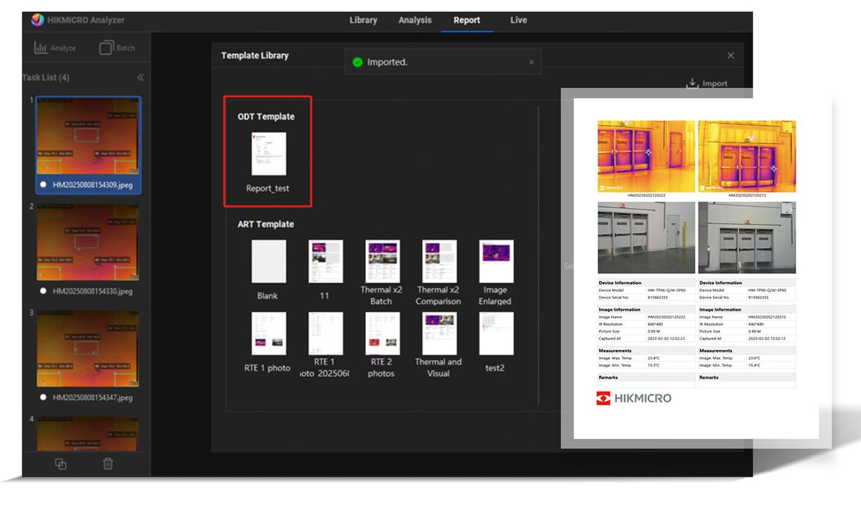The width and height of the screenshot is (861, 512).
Task: Click the trash delete icon
Action: (x=108, y=464)
